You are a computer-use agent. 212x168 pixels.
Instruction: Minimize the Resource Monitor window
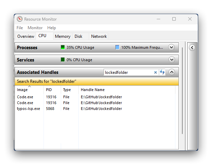(x=158, y=19)
